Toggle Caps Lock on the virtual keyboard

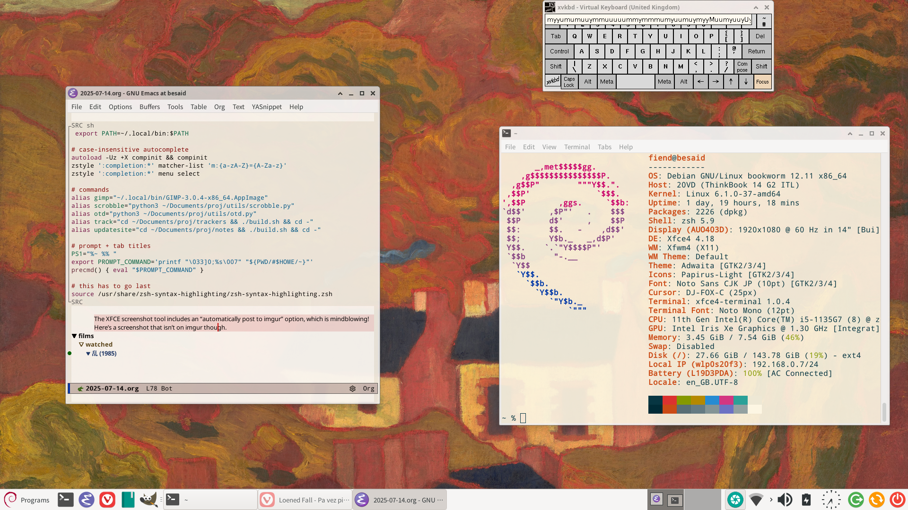click(569, 82)
